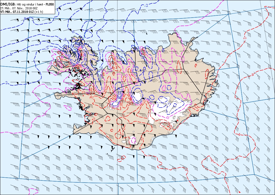Click the '(+1 h)' forecast offset text
The width and height of the screenshot is (275, 195).
click(39, 12)
